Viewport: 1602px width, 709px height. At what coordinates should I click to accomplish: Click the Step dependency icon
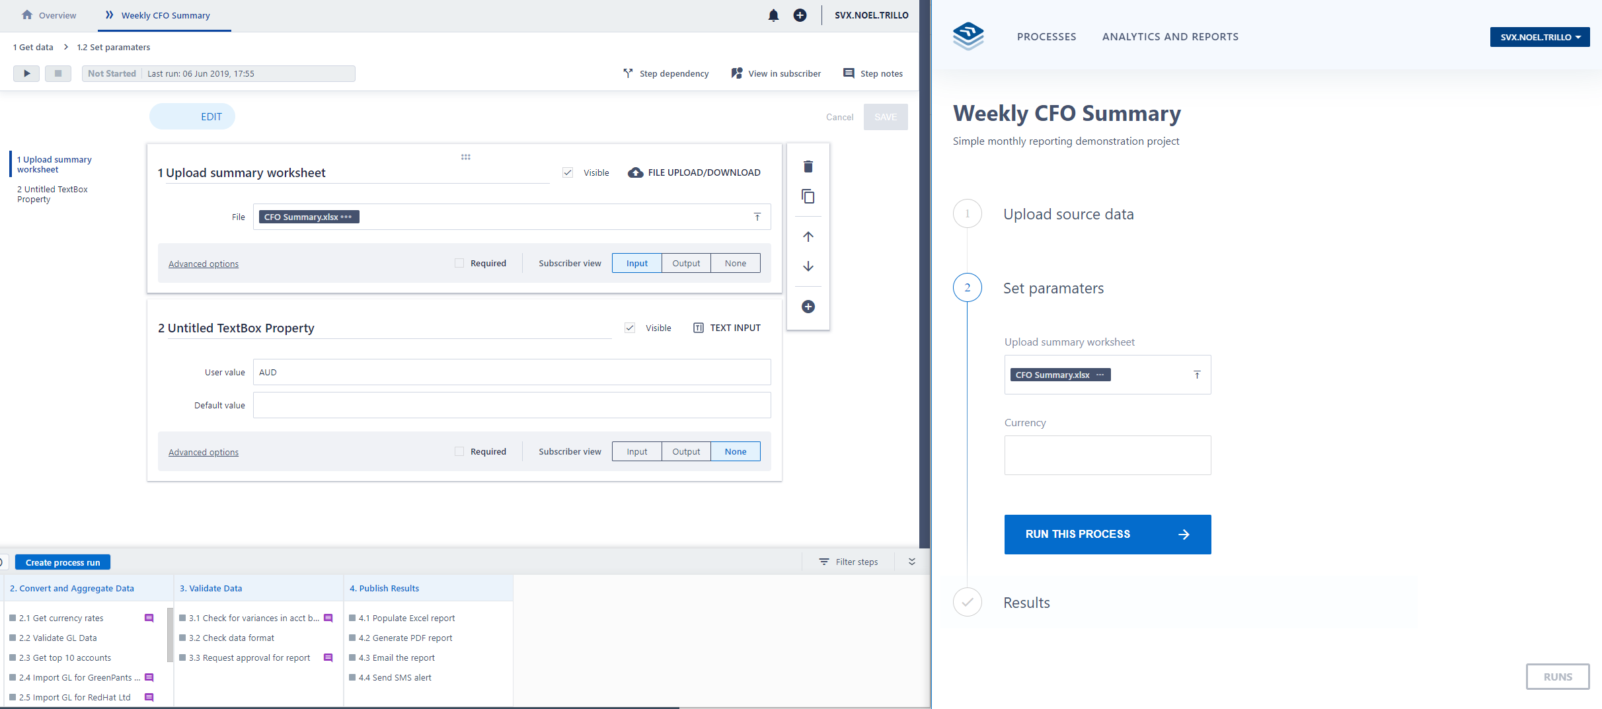tap(628, 73)
